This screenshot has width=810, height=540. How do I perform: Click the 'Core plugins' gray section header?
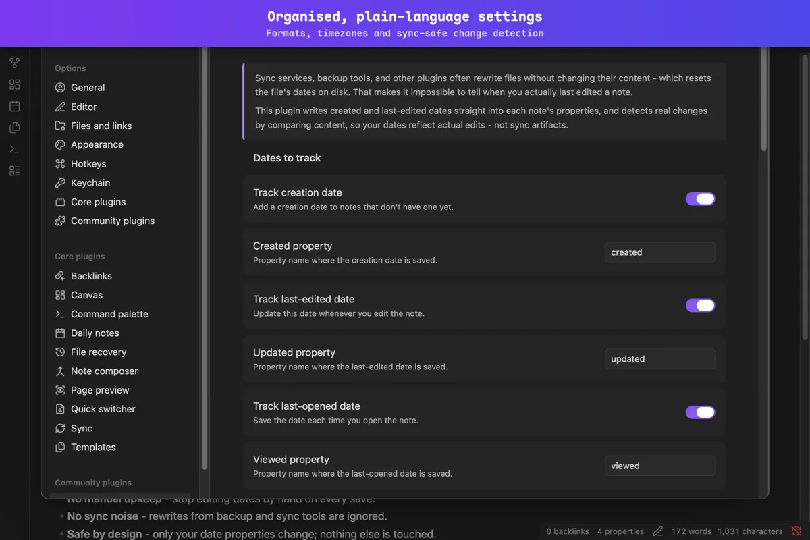[80, 256]
